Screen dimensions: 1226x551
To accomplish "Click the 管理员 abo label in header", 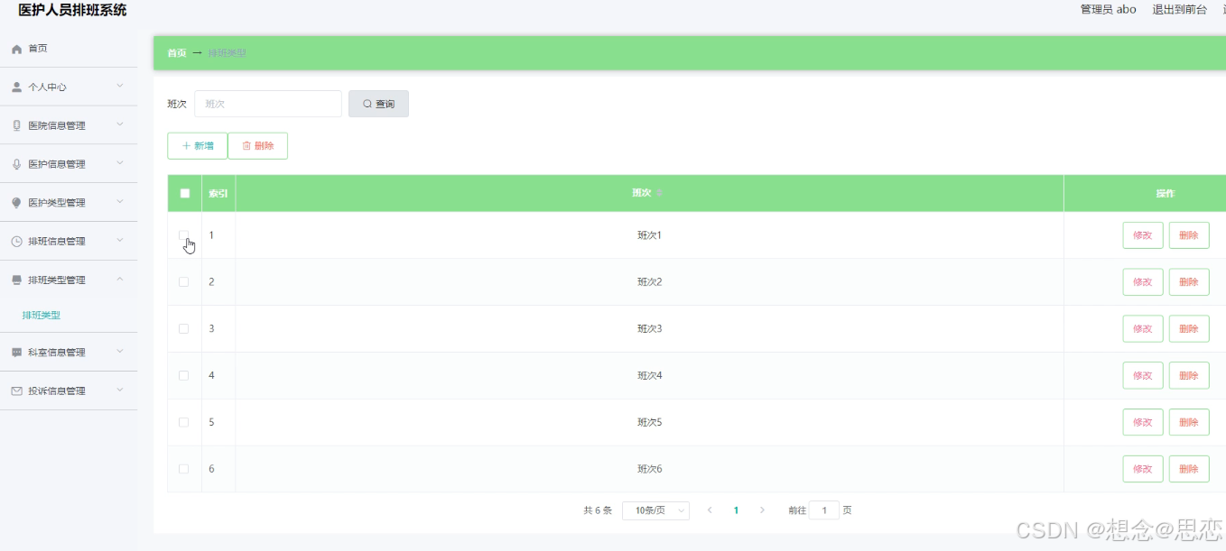I will 1108,10.
